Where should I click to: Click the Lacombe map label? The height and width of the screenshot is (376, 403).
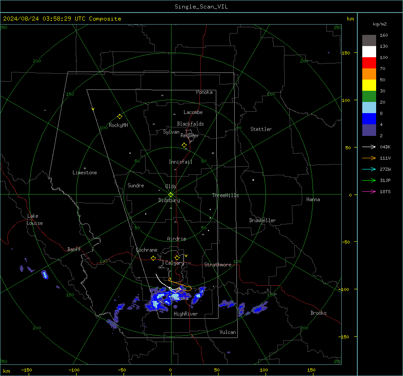[x=193, y=112]
